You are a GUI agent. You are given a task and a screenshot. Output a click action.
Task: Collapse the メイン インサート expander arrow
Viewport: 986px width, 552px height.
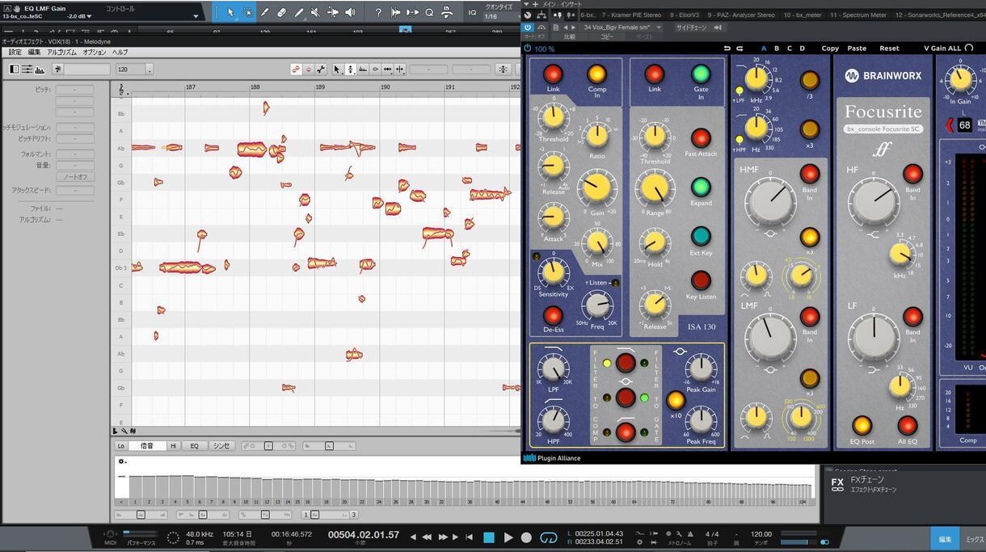[527, 4]
